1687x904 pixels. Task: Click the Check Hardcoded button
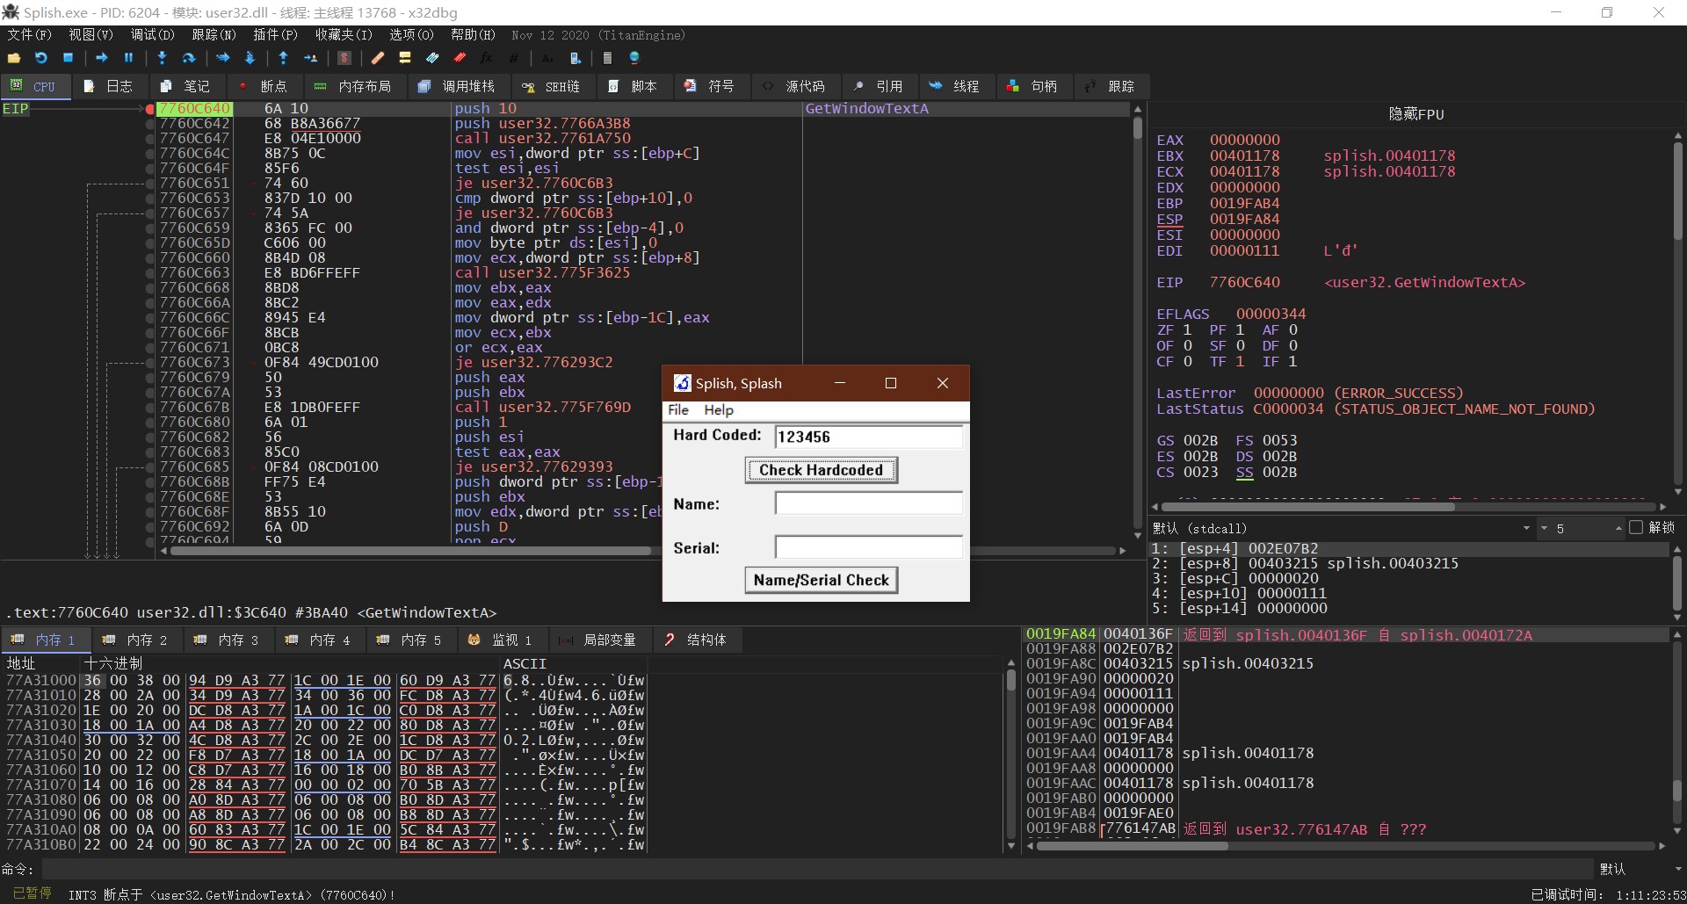[x=821, y=470]
